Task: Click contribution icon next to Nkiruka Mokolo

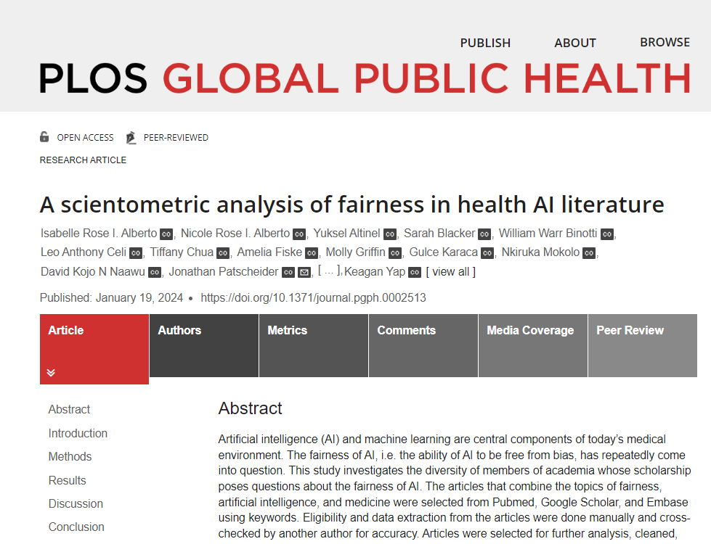Action: click(589, 253)
